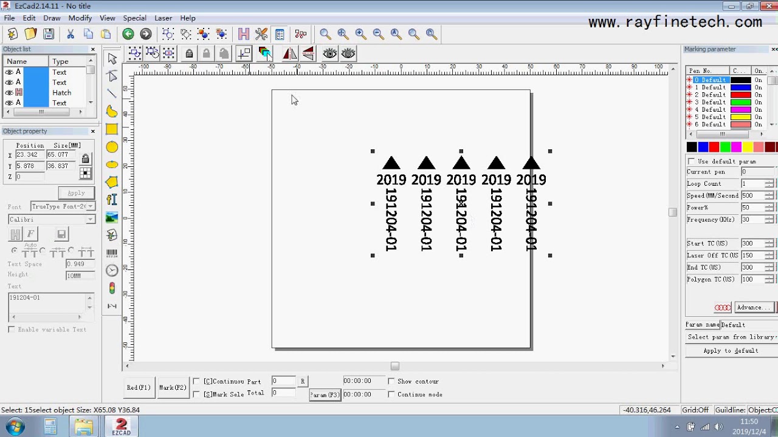
Task: Toggle the Show contour checkbox
Action: point(391,381)
